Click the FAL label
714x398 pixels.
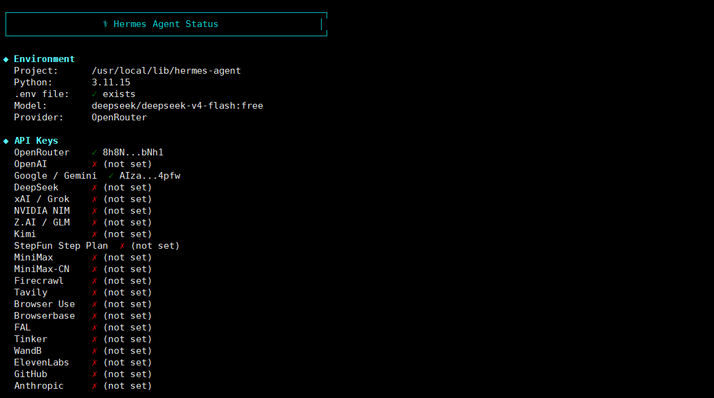[22, 327]
